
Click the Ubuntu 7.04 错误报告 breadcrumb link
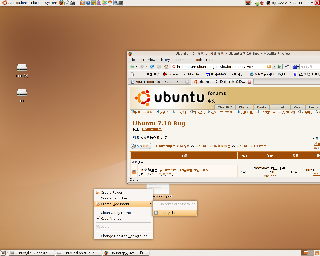[x=213, y=146]
